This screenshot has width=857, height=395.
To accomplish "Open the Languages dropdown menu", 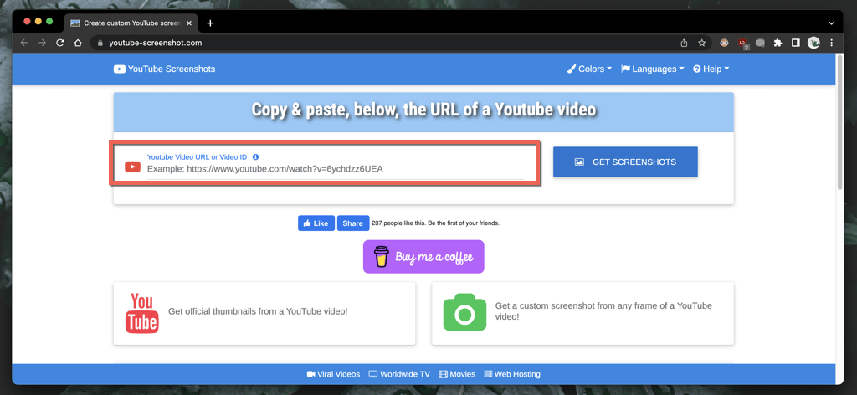I will pyautogui.click(x=653, y=69).
